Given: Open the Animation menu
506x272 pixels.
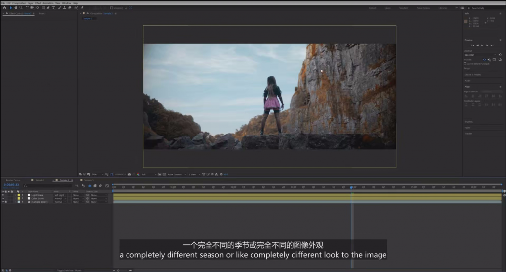Looking at the screenshot, I should coord(48,3).
